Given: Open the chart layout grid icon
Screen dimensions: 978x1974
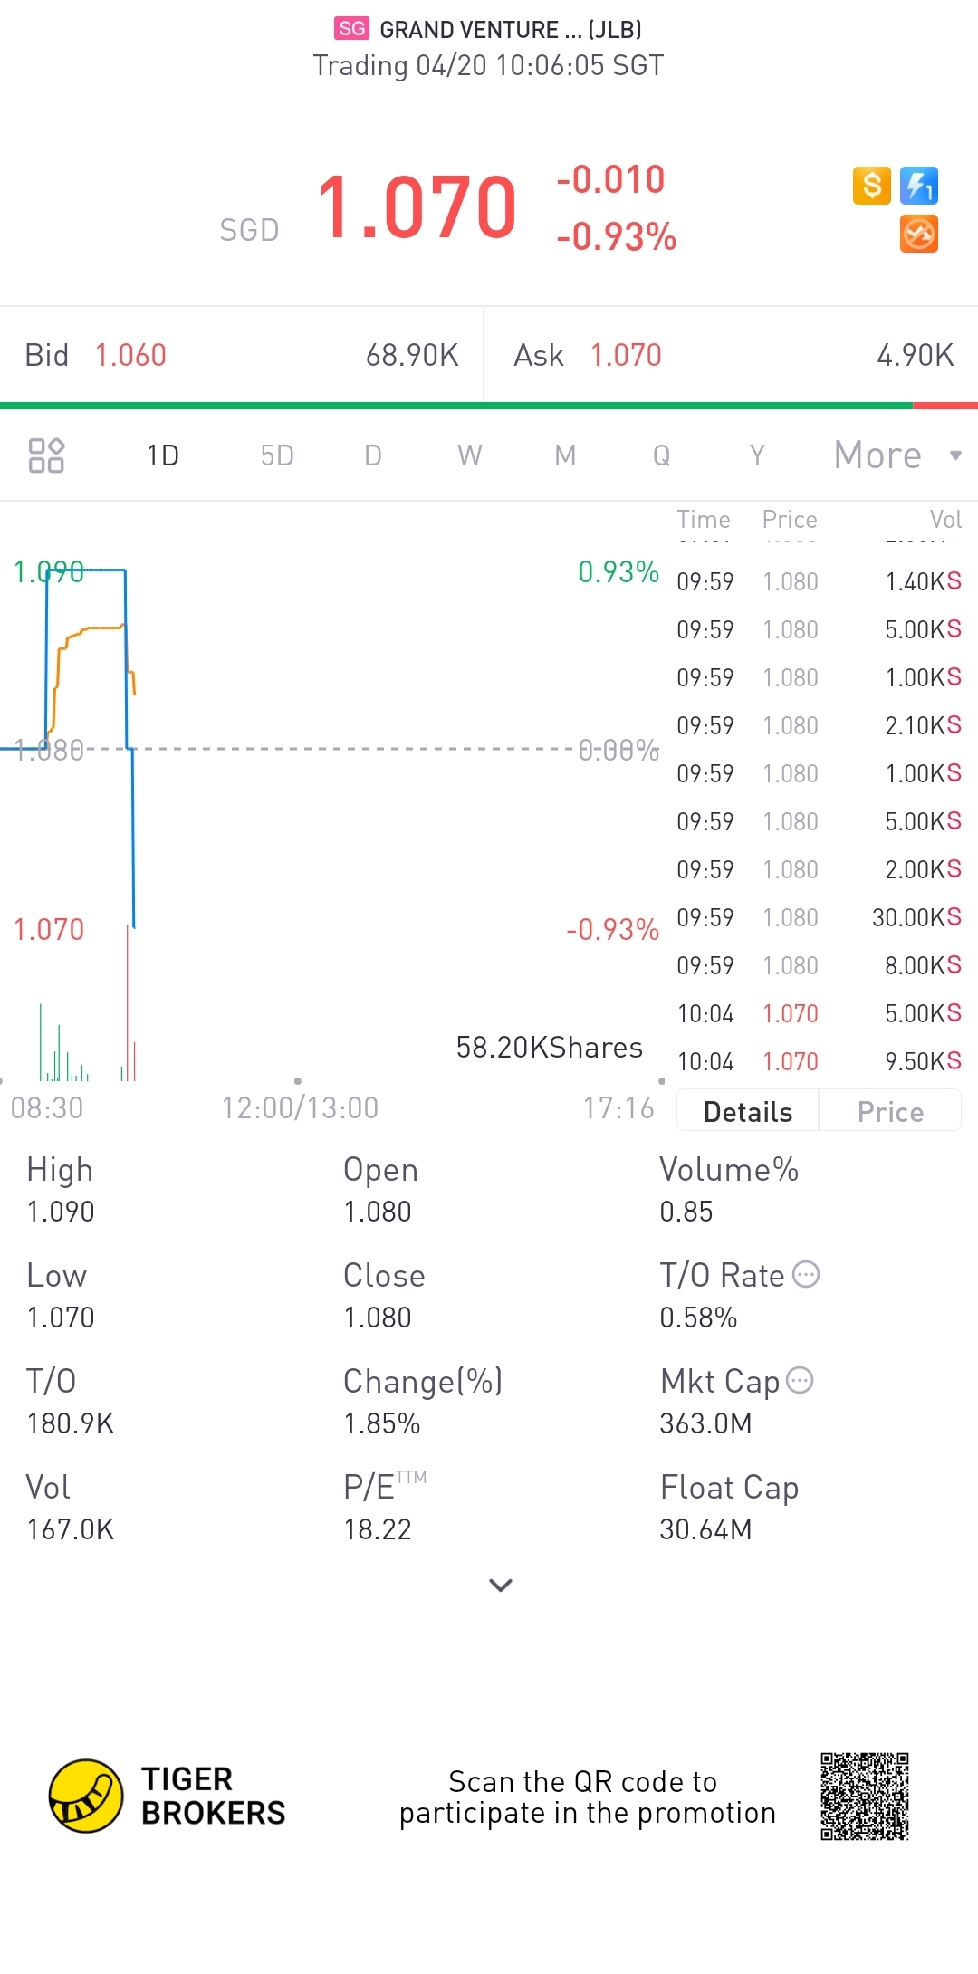Looking at the screenshot, I should 46,455.
